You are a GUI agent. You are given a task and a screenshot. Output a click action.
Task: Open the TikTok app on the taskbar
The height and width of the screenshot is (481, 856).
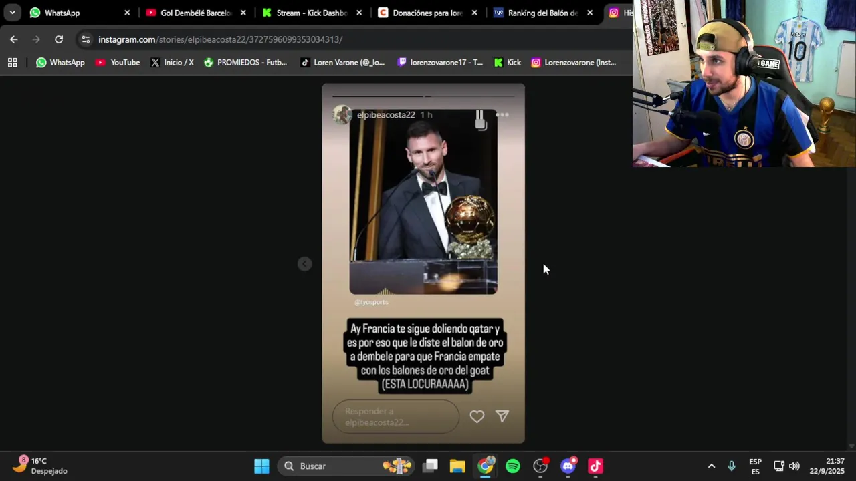595,466
